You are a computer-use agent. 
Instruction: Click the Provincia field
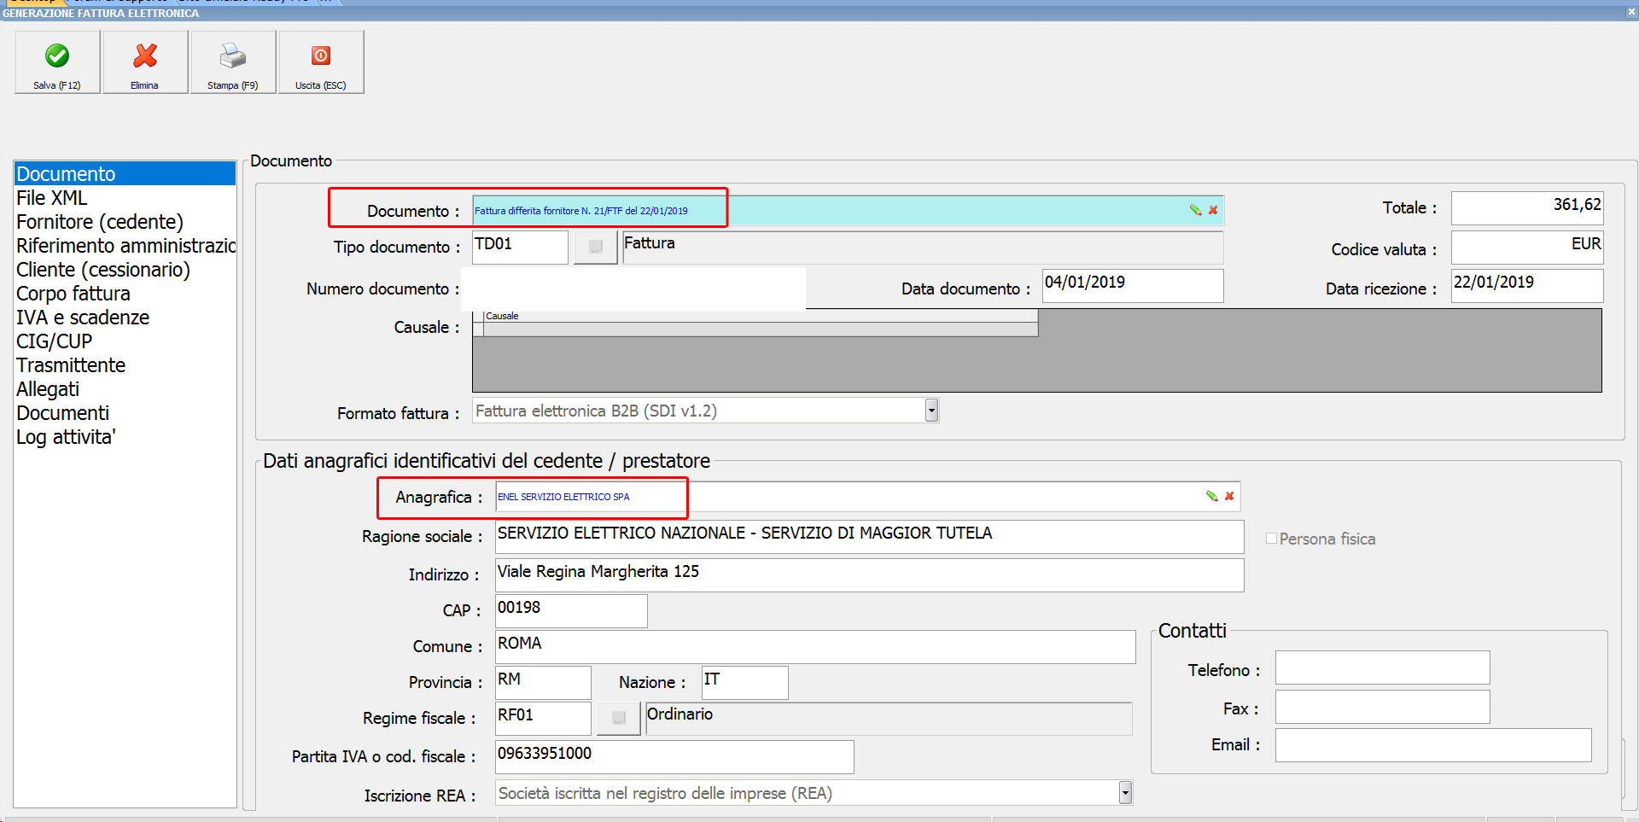543,683
